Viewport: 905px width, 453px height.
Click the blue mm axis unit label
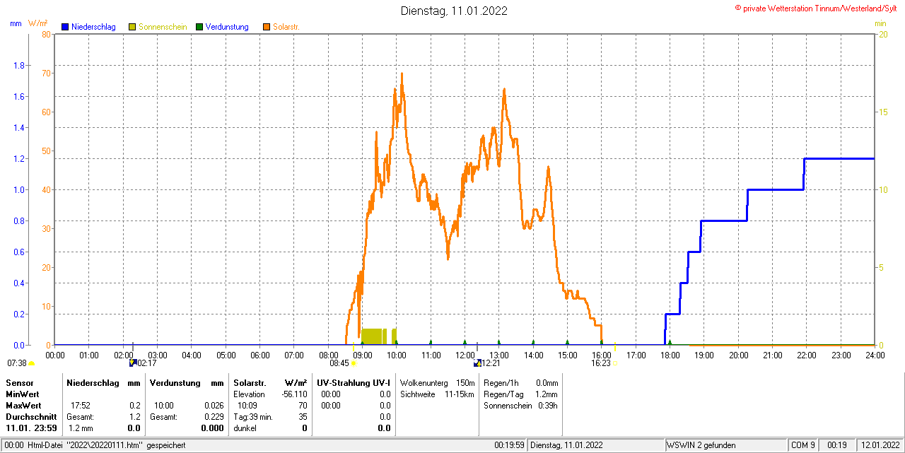pyautogui.click(x=16, y=23)
